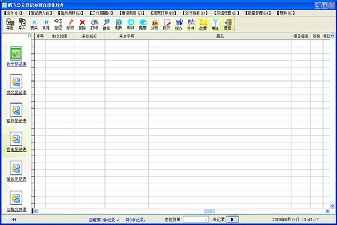Open 查找 magnifier search tool

(106, 24)
